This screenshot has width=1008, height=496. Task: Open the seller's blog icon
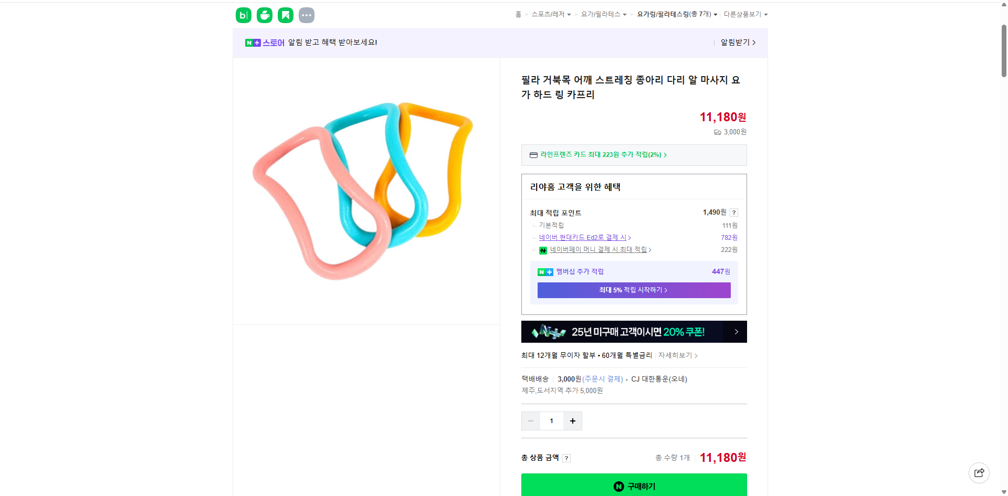(243, 15)
